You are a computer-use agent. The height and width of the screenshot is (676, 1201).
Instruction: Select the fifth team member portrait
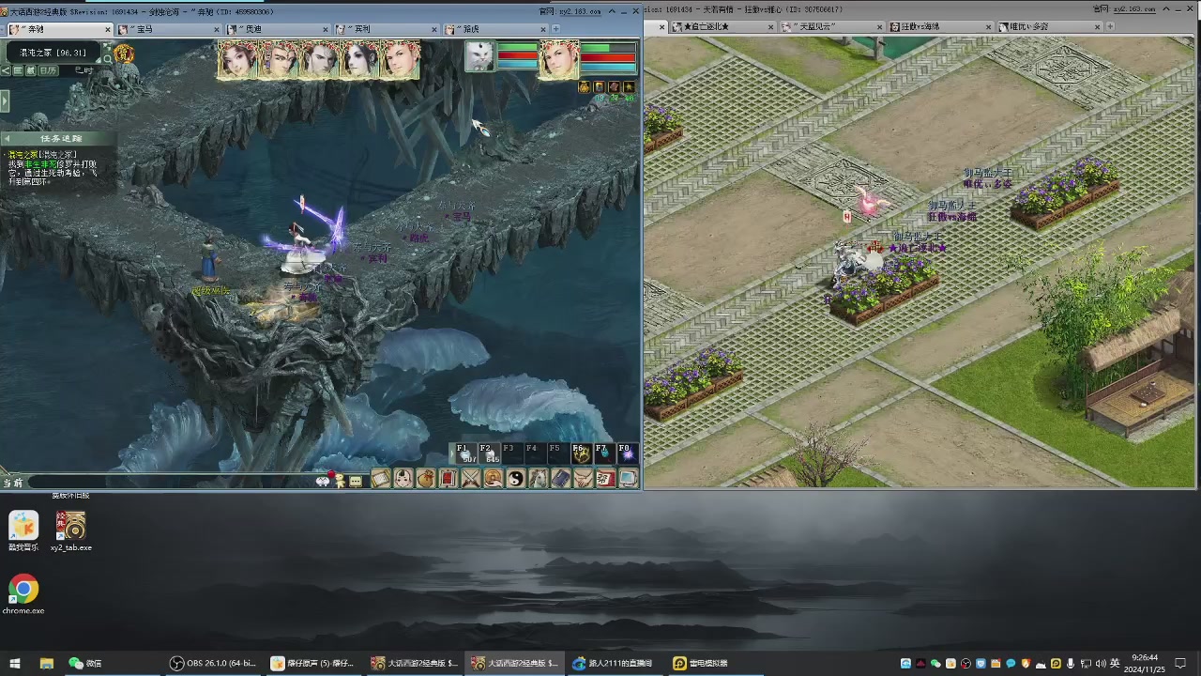pos(401,59)
